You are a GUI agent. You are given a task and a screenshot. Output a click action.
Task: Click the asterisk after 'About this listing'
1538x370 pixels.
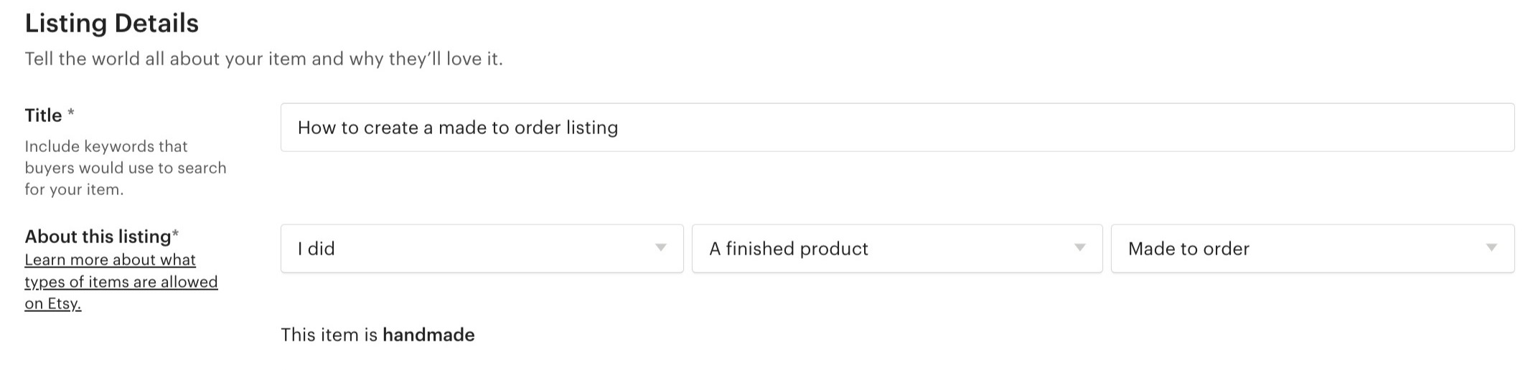175,234
